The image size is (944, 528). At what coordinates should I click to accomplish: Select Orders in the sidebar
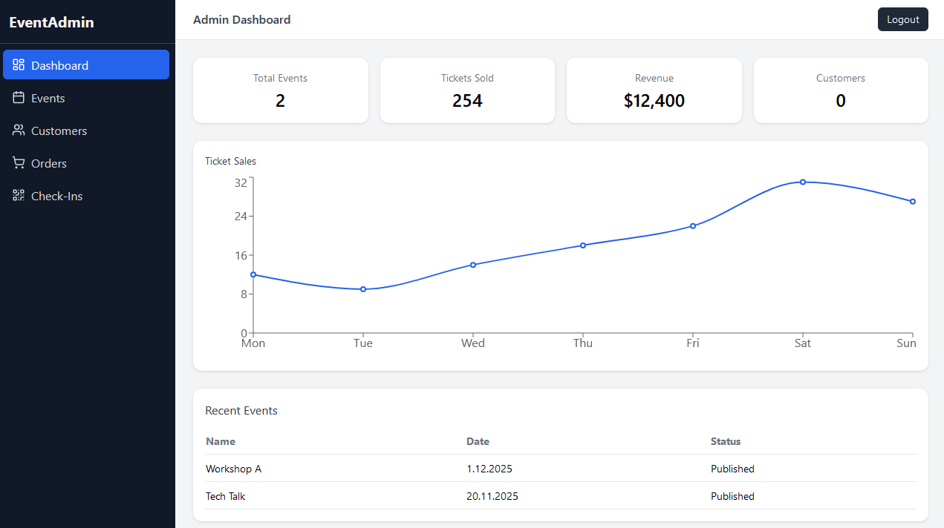pyautogui.click(x=49, y=163)
